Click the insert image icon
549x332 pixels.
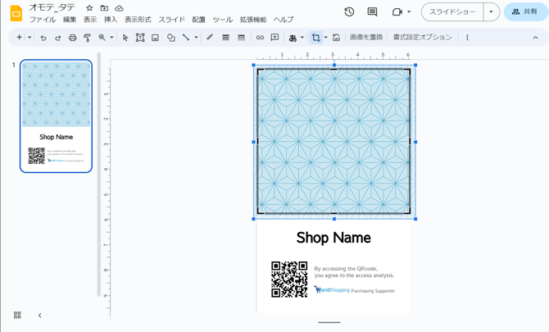click(x=155, y=38)
